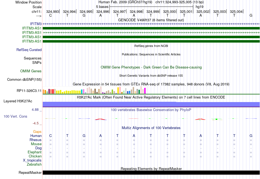This screenshot has width=260, height=179.
Task: Click the OMIM Gene Phenotypes track title
Action: (x=151, y=67)
